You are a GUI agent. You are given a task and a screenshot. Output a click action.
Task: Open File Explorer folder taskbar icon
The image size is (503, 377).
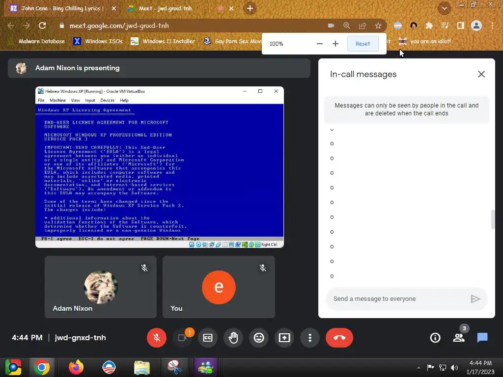pos(142,367)
